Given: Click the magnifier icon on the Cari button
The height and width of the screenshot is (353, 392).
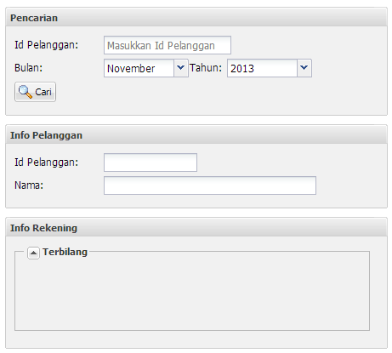Looking at the screenshot, I should pos(26,92).
